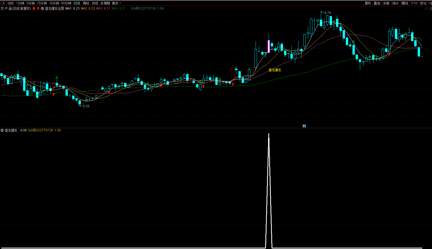Click the 叠加 overlay button
This screenshot has height=249, width=432.
coord(377,3)
